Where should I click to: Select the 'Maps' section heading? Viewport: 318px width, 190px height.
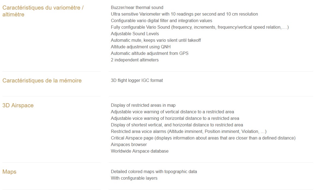tap(9, 172)
